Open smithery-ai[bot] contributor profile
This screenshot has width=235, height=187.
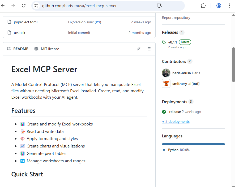186,84
